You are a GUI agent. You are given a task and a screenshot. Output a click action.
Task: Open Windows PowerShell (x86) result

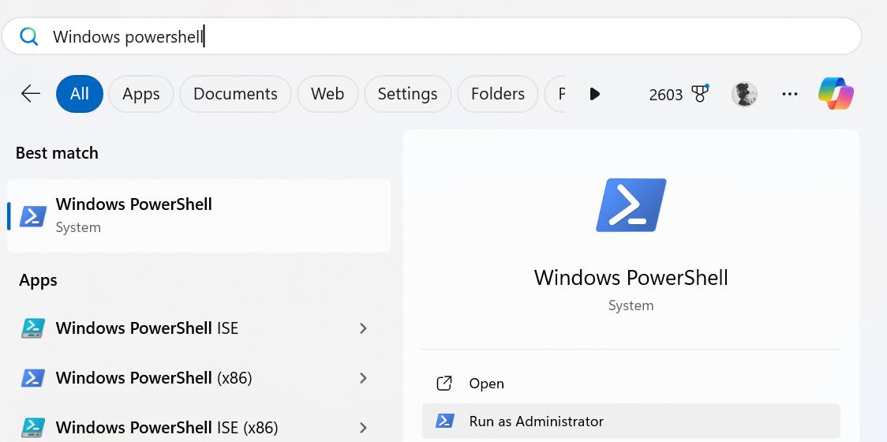[199, 377]
